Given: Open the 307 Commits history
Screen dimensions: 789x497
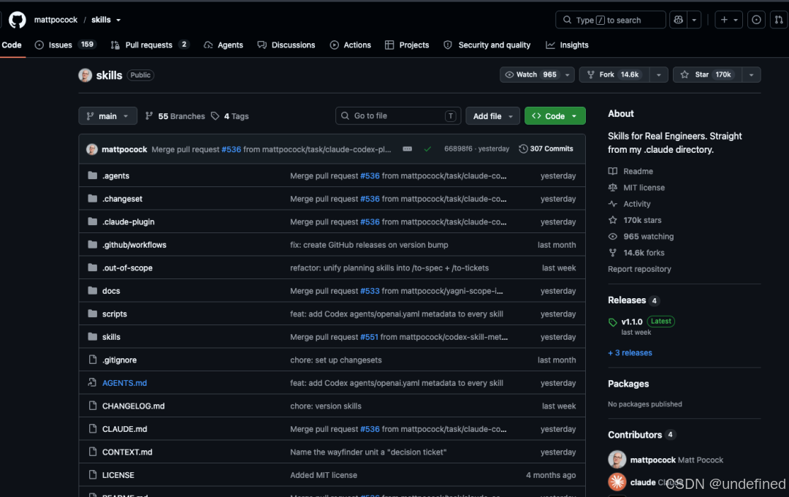Looking at the screenshot, I should [x=546, y=149].
